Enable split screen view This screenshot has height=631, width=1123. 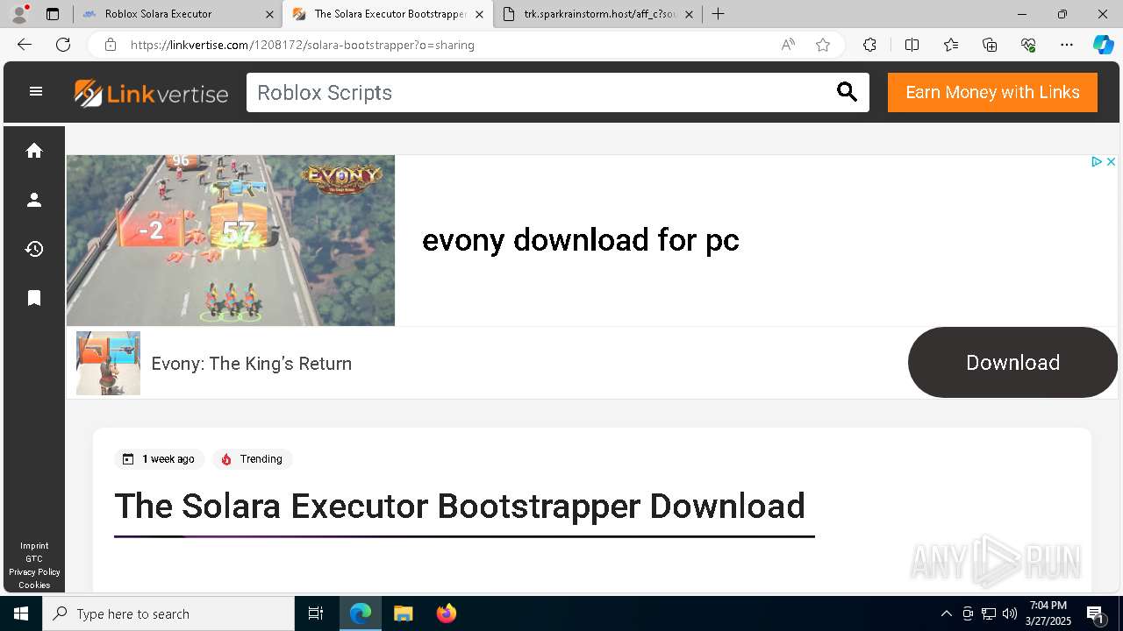tap(912, 45)
